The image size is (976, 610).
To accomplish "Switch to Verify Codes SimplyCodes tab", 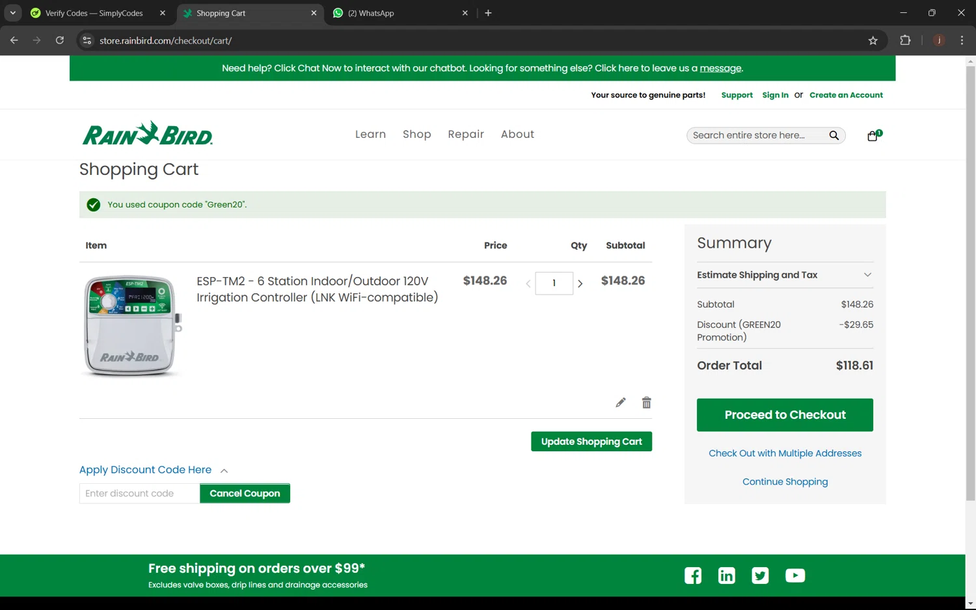I will point(94,13).
